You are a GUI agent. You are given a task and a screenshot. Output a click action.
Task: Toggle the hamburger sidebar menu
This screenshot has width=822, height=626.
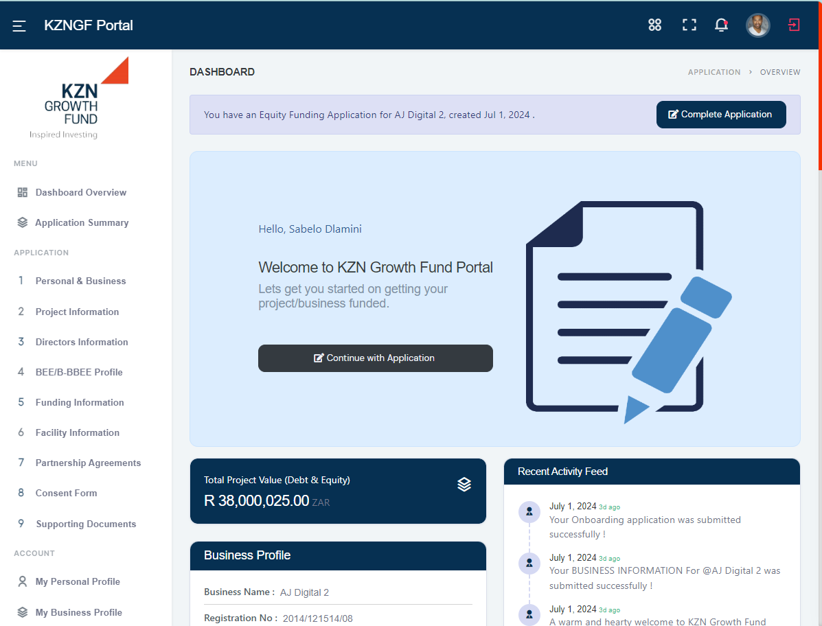click(x=19, y=26)
